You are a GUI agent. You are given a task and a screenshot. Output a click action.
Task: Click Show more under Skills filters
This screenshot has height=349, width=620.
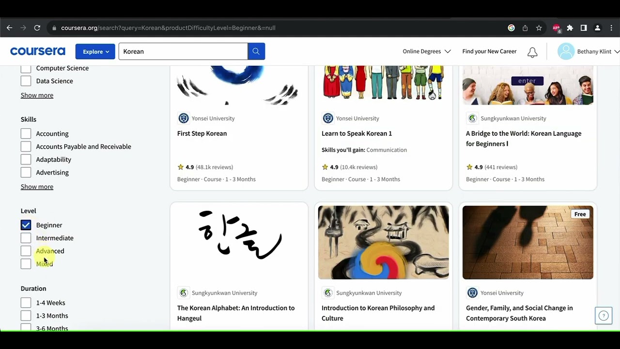point(37,187)
